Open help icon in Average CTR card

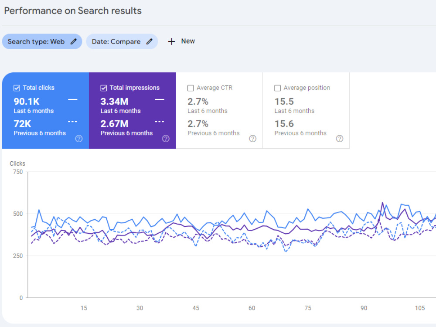point(252,139)
